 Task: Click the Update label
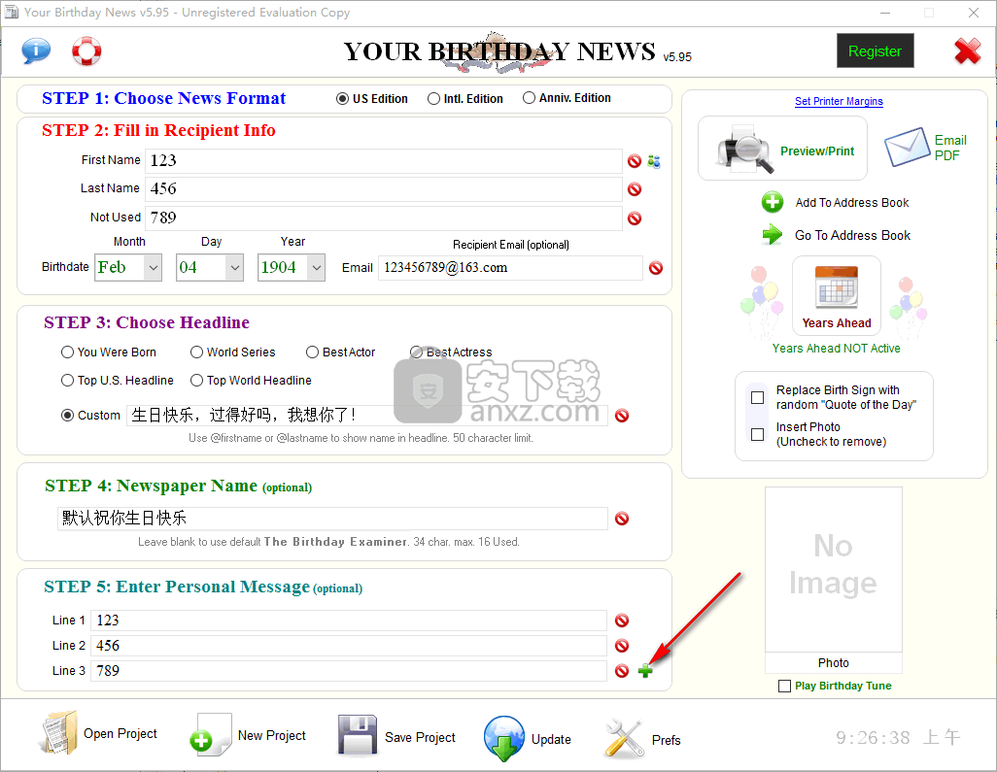tap(551, 740)
